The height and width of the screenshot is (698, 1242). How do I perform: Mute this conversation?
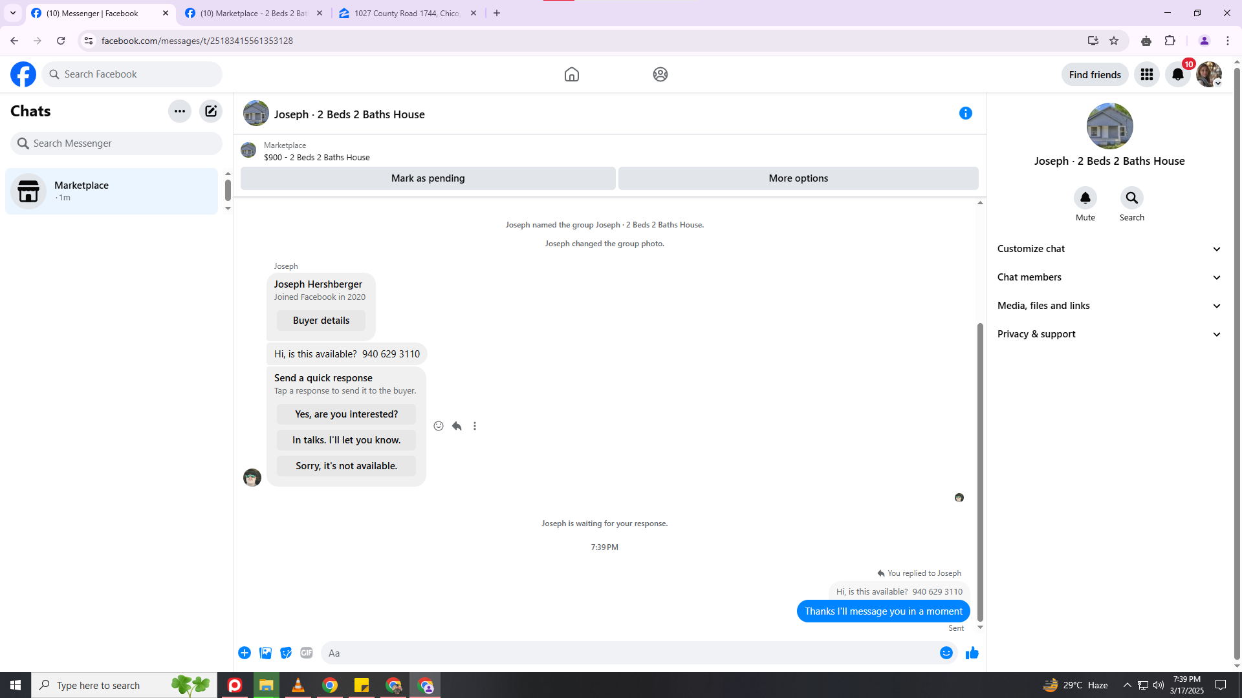[1085, 198]
